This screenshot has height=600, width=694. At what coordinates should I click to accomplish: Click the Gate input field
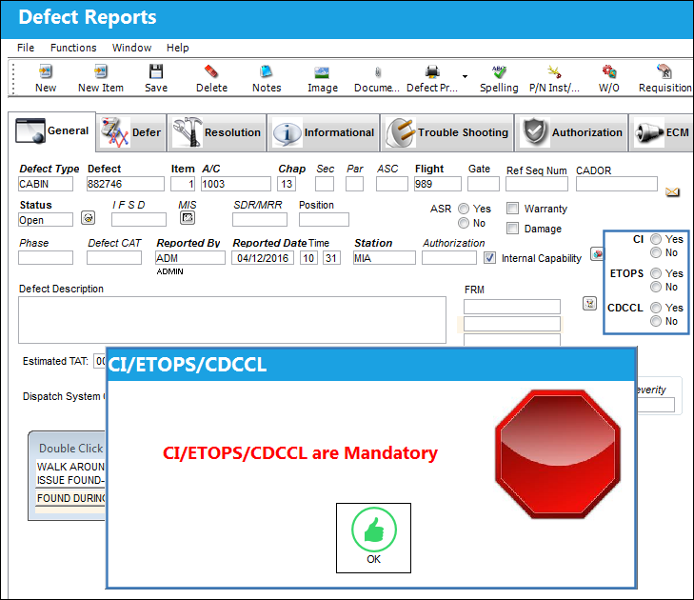point(484,184)
